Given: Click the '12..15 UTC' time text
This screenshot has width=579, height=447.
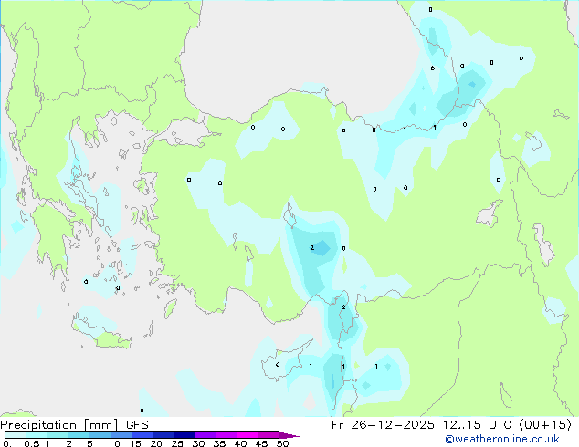Looking at the screenshot, I should coord(477,425).
